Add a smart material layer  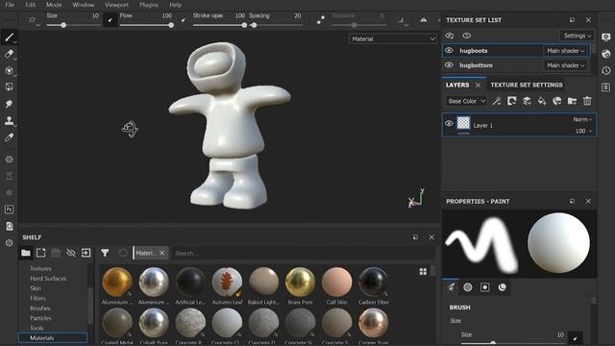pyautogui.click(x=557, y=101)
